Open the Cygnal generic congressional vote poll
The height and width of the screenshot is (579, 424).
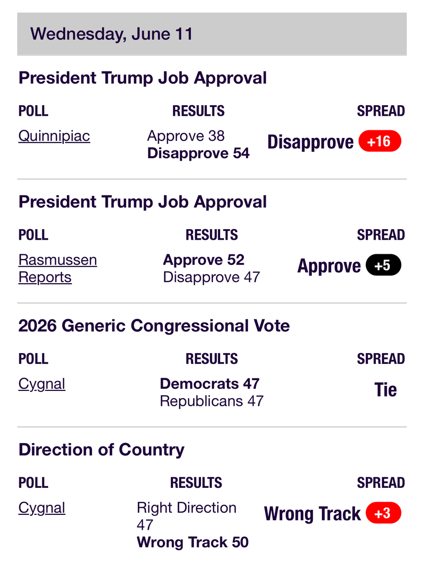tap(42, 384)
